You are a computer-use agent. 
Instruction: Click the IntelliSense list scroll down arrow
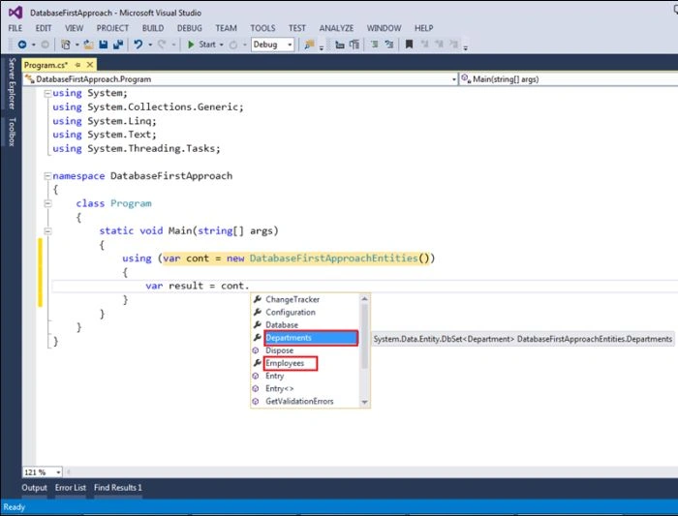pyautogui.click(x=364, y=402)
